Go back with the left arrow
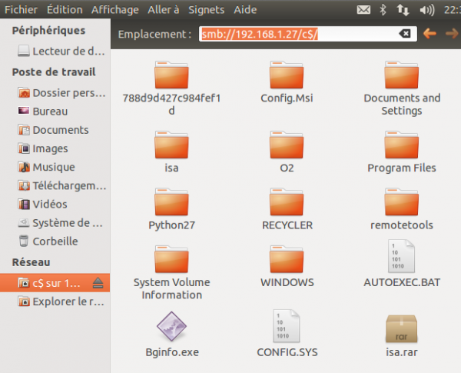 (430, 34)
